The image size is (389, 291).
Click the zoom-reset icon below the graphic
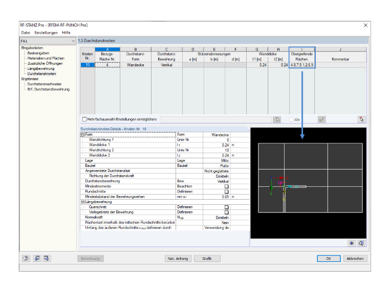point(361,243)
